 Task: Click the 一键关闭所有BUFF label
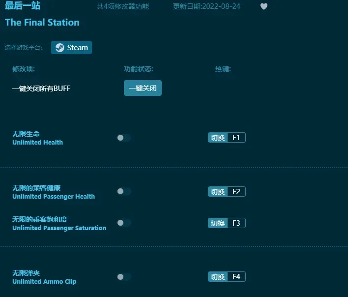pyautogui.click(x=41, y=89)
